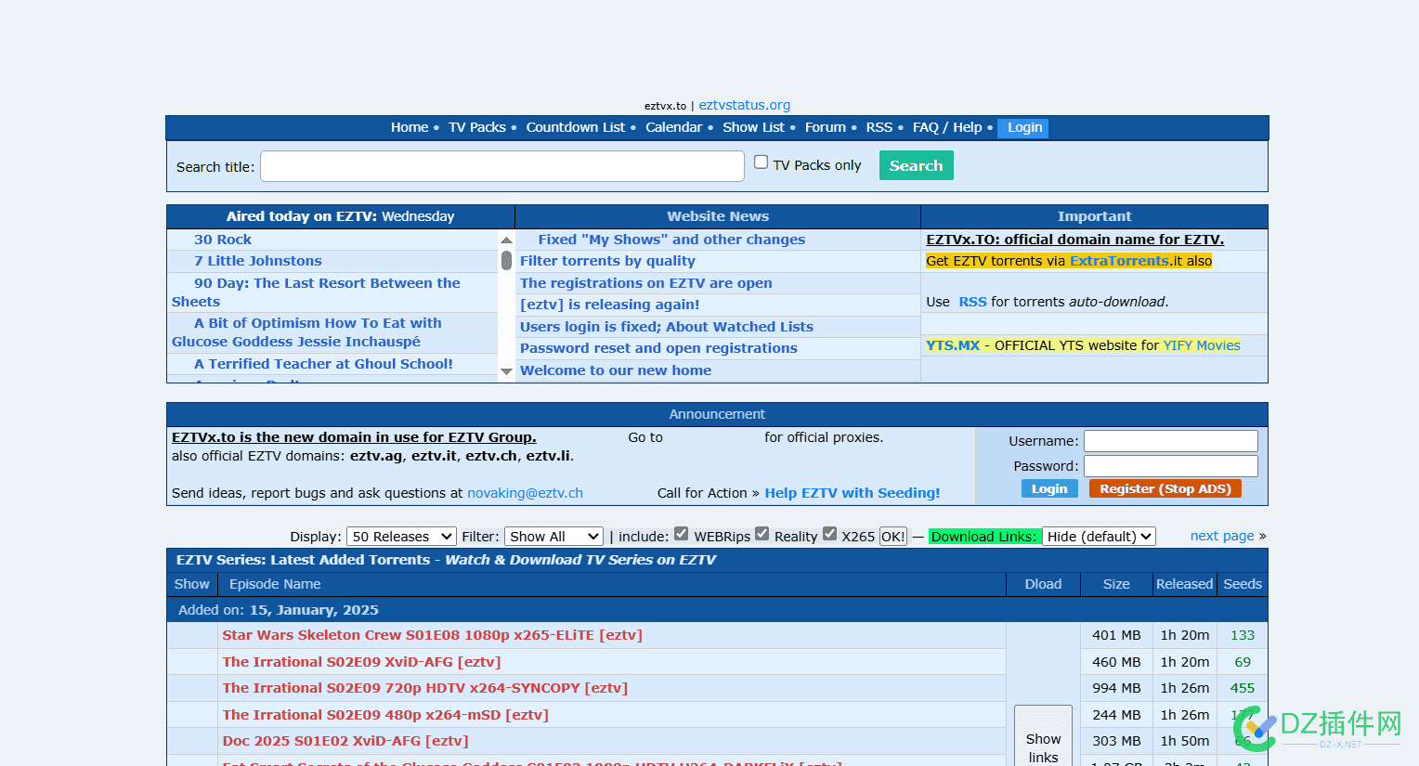This screenshot has width=1419, height=766.
Task: Click the OK! button
Action: 892,537
